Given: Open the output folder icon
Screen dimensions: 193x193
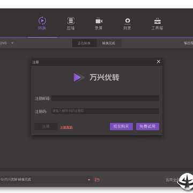Looking at the screenshot, I should click(97, 180).
